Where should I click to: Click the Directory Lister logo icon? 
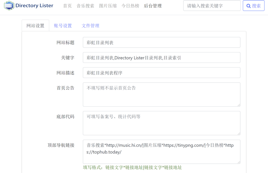[x=9, y=6]
